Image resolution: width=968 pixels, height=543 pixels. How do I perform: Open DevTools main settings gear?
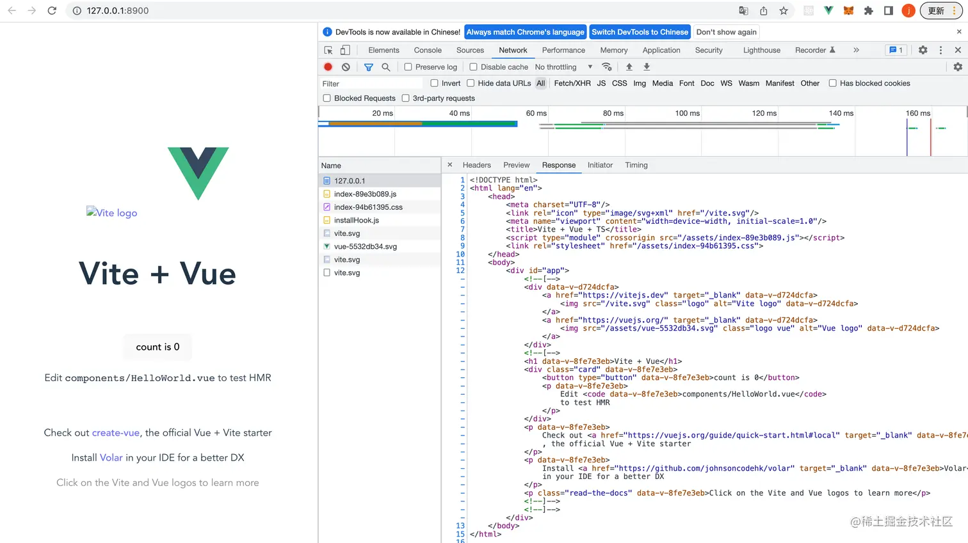(923, 50)
